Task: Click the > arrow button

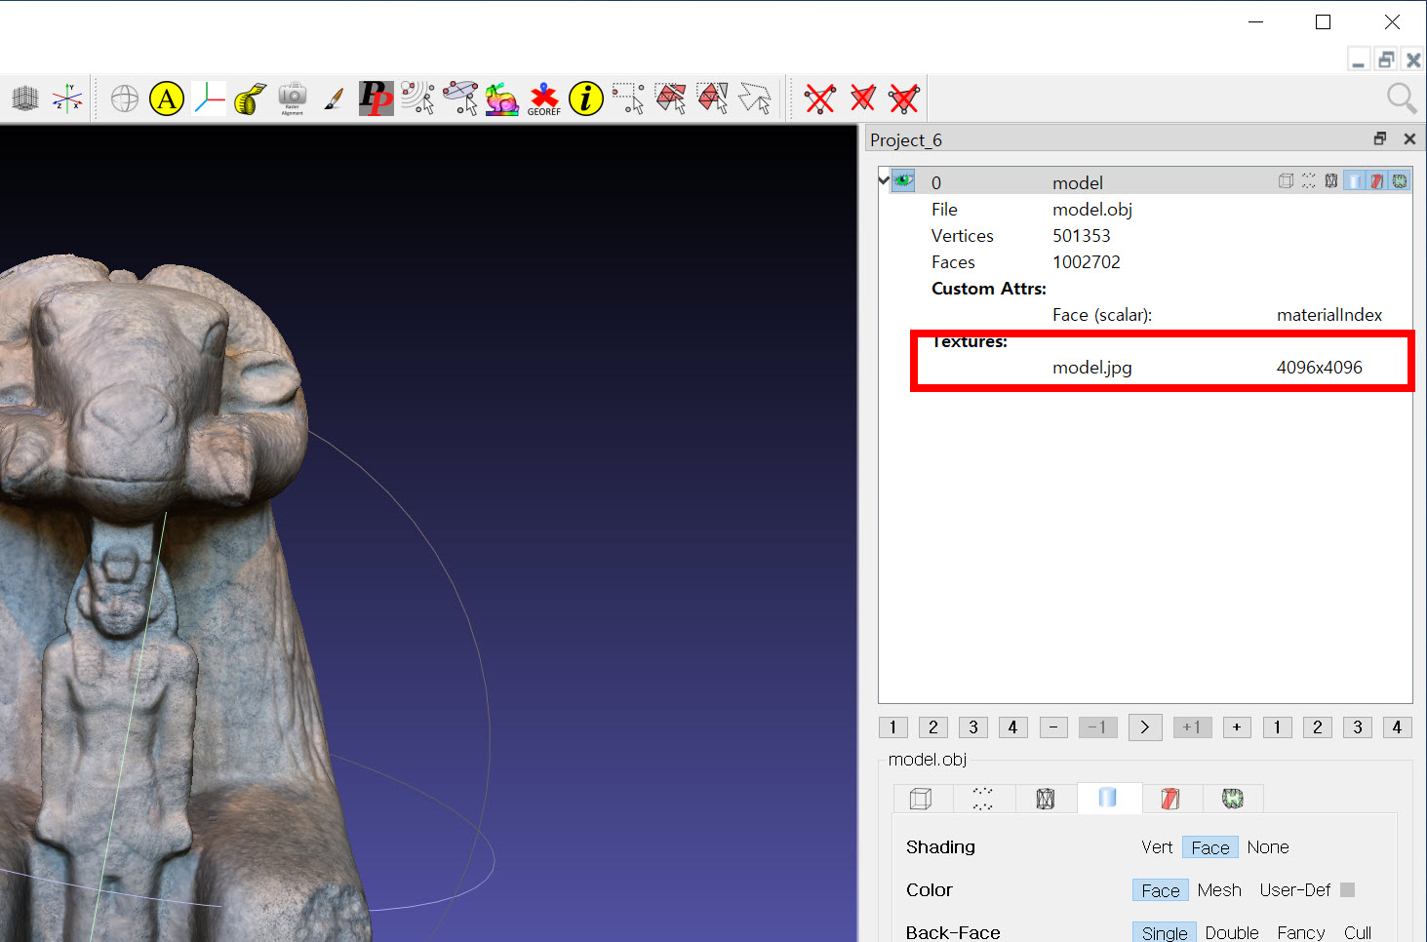Action: [x=1145, y=727]
